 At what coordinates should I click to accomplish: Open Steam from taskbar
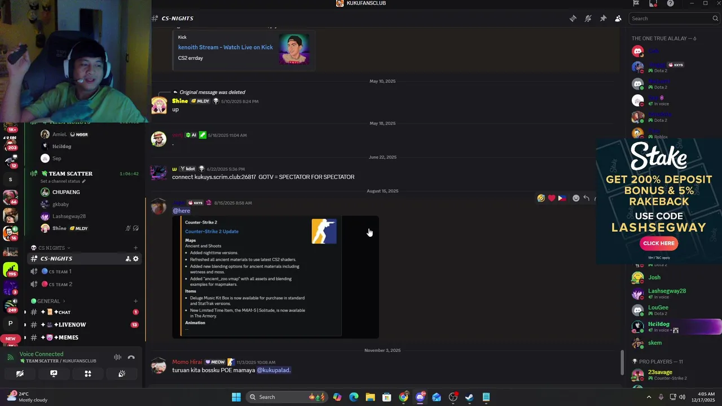(x=469, y=397)
